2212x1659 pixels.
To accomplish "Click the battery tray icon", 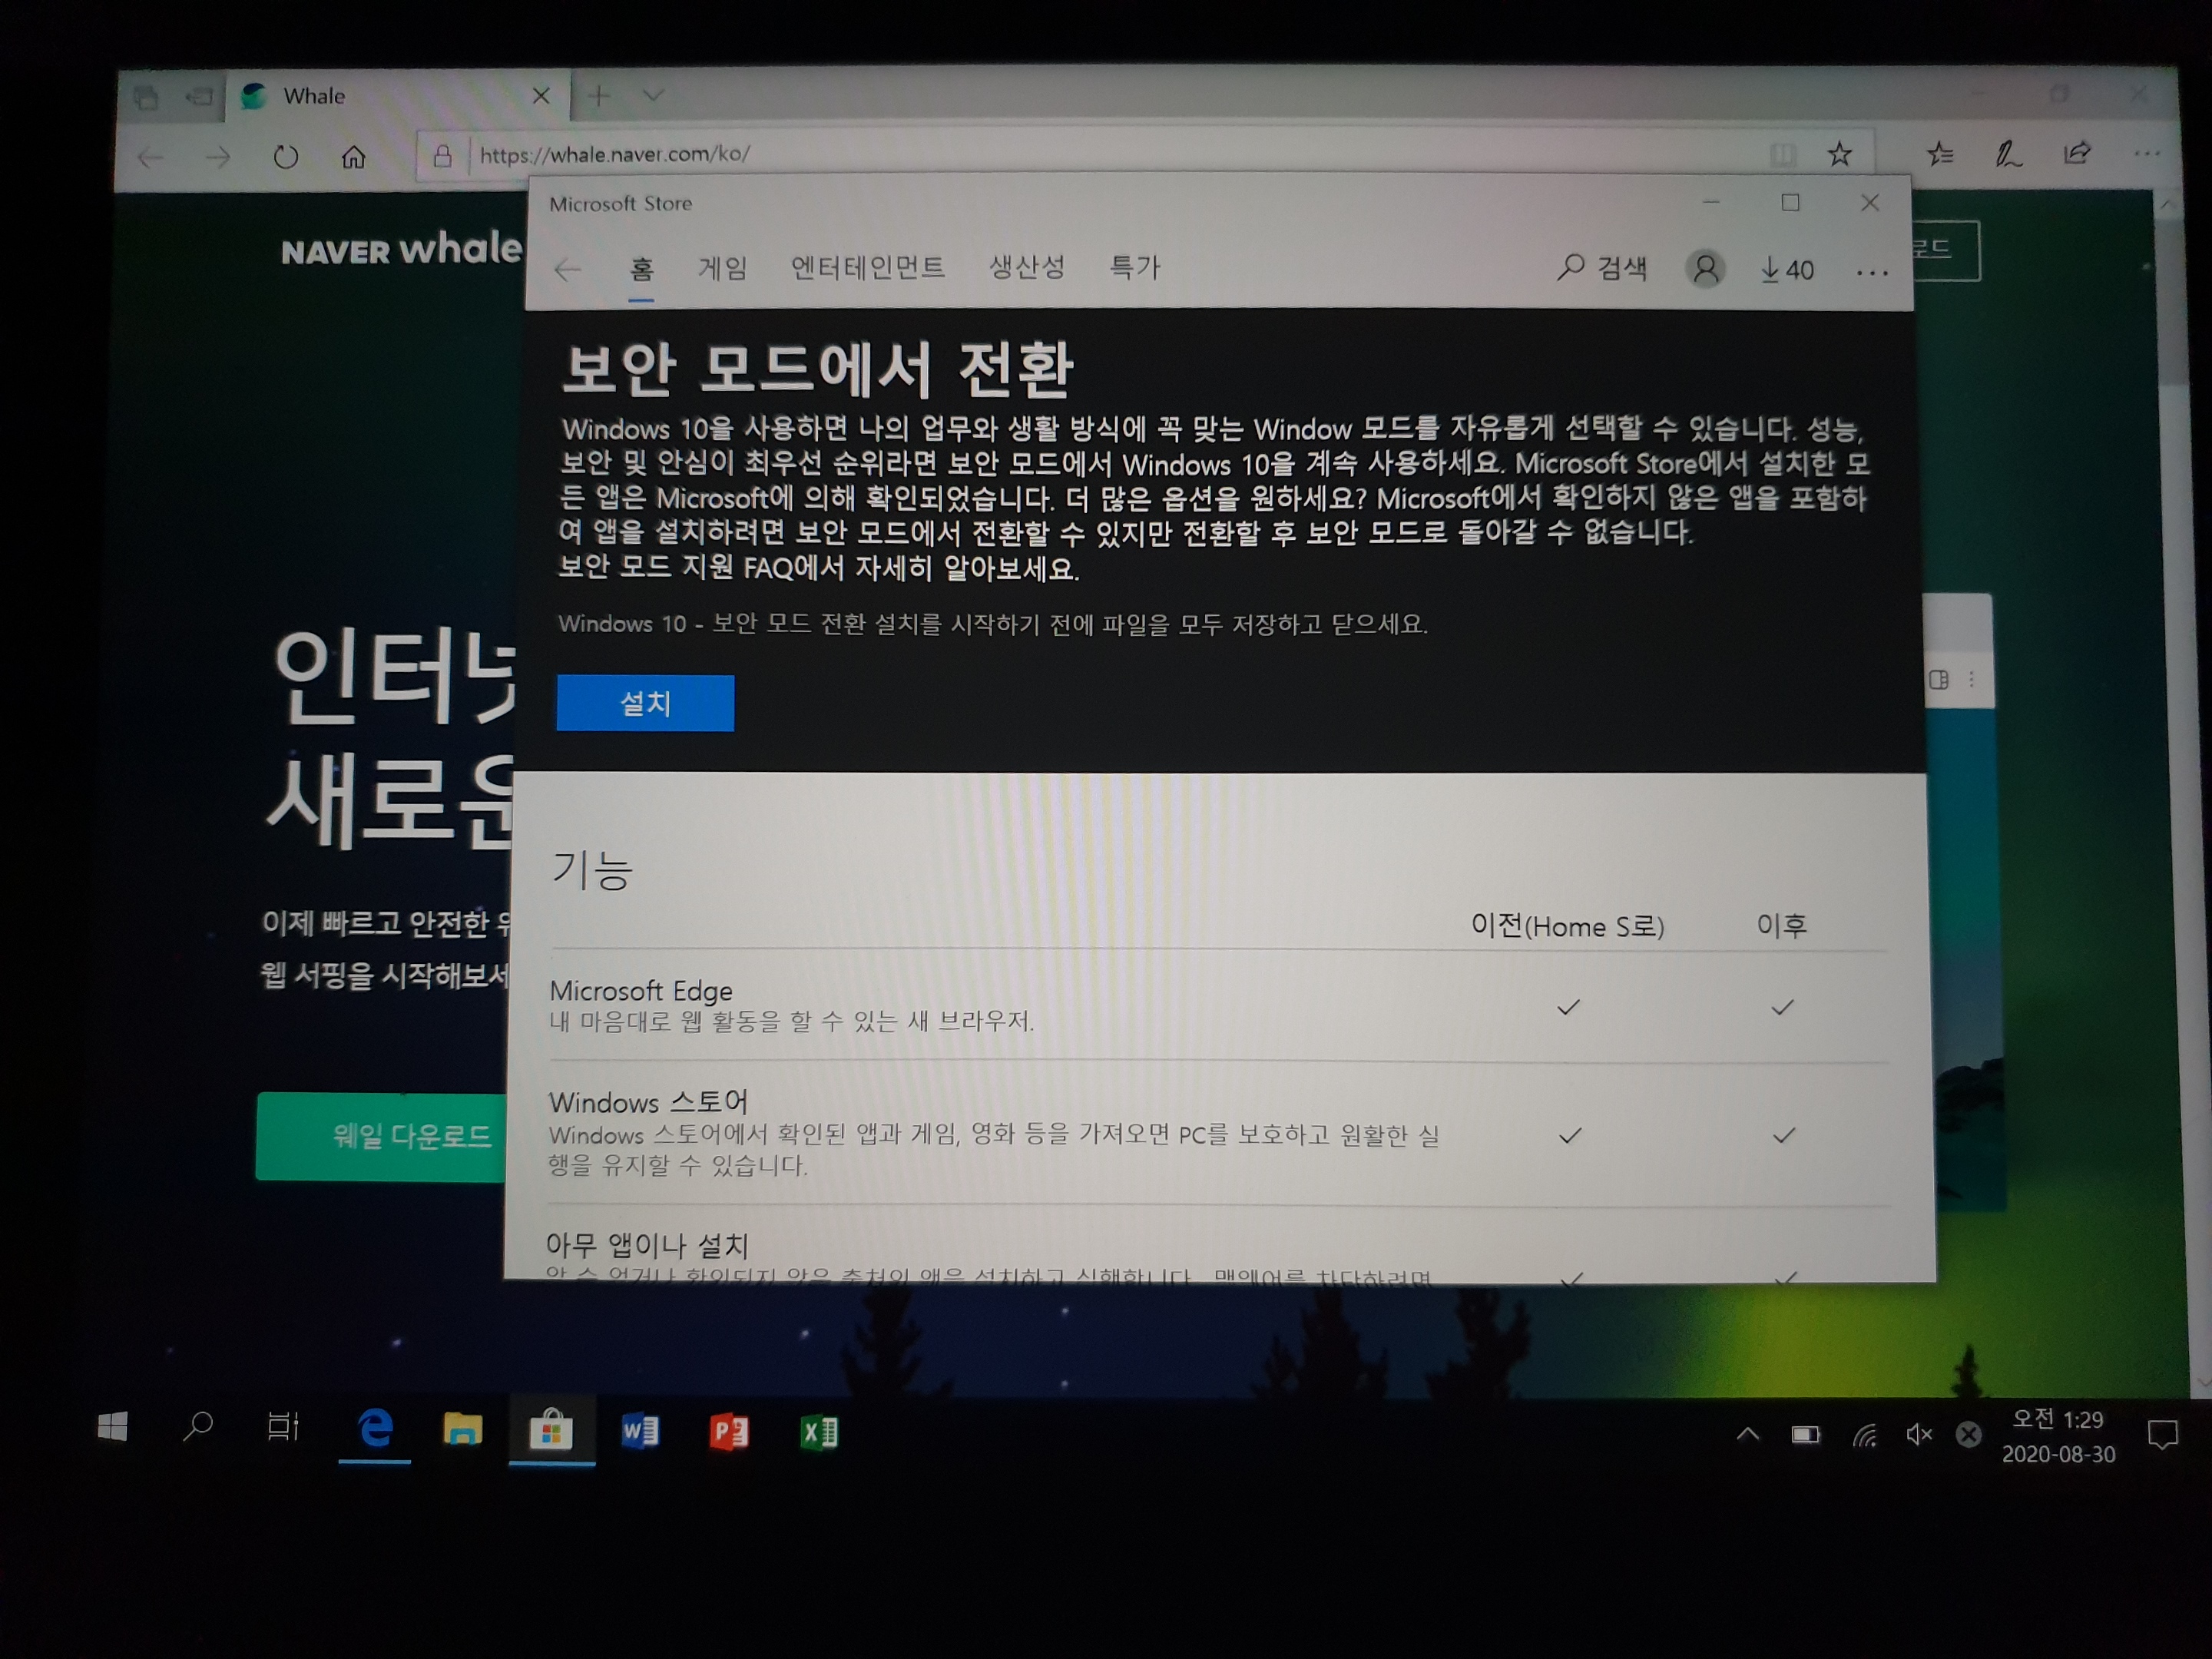I will (1806, 1435).
